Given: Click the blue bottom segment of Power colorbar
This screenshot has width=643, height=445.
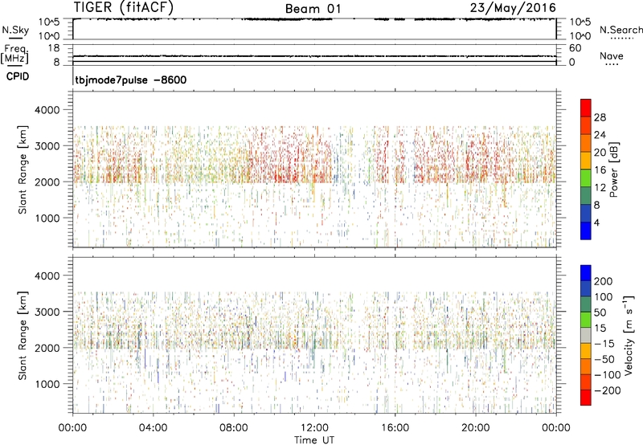Looking at the screenshot, I should click(586, 231).
